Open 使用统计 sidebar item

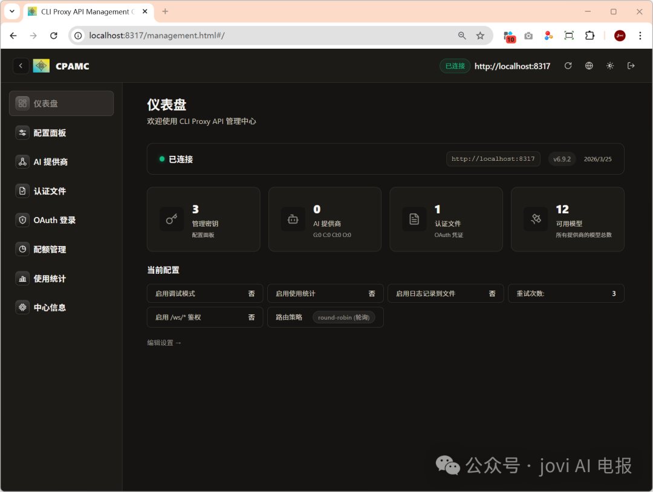pyautogui.click(x=61, y=279)
